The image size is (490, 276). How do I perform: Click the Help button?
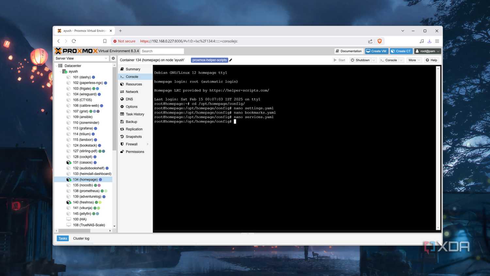[x=431, y=60]
